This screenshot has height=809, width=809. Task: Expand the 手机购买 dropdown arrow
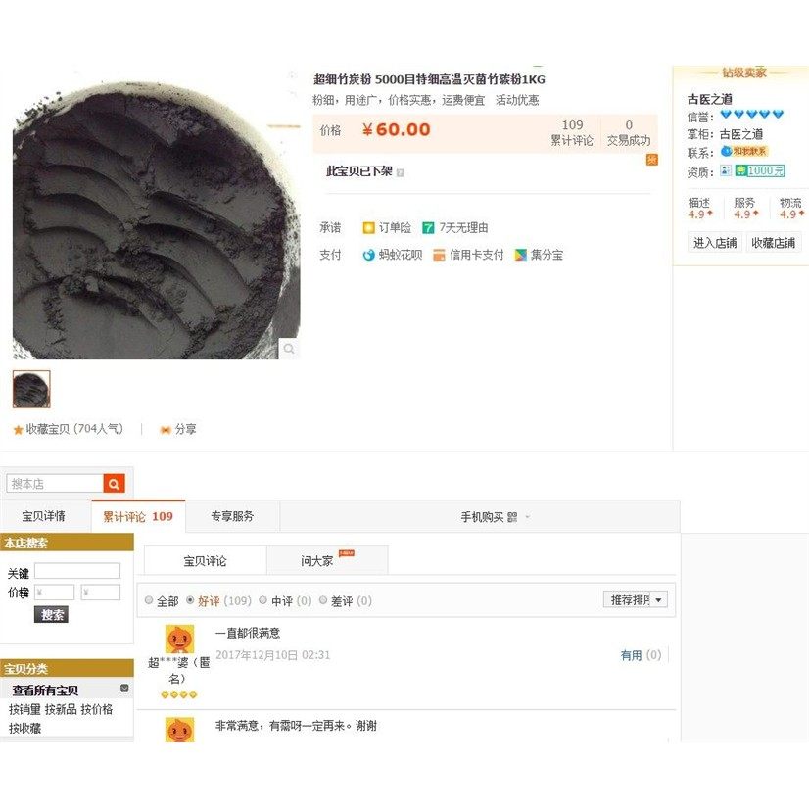(527, 517)
